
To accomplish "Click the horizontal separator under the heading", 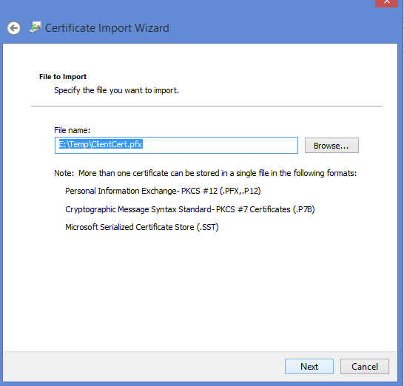I will (x=206, y=106).
